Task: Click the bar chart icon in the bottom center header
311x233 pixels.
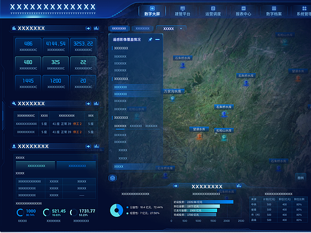Action: (239, 186)
